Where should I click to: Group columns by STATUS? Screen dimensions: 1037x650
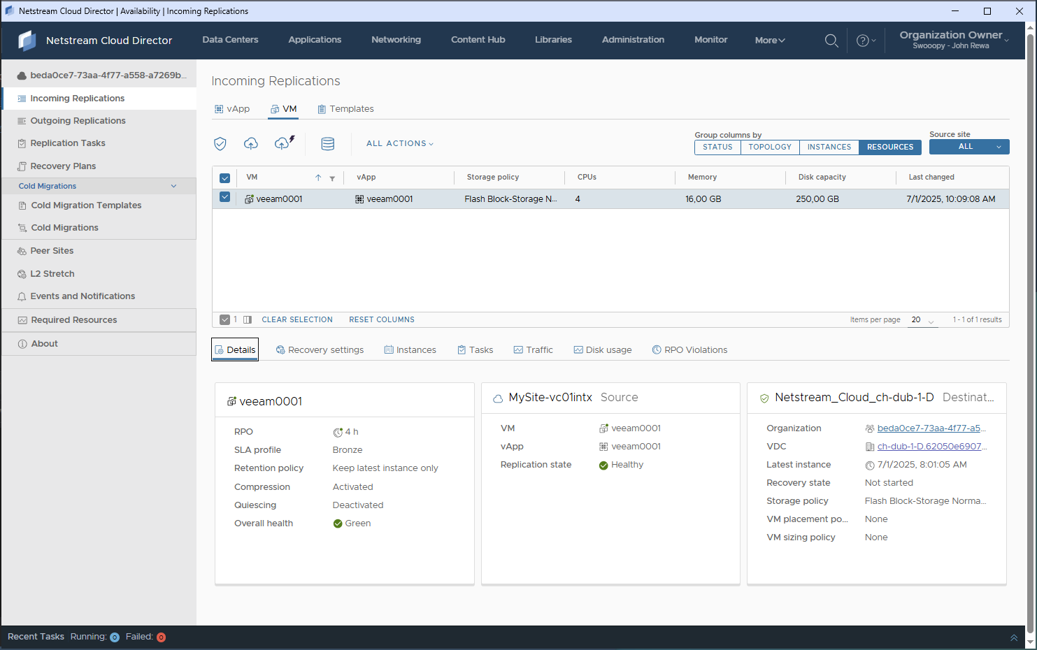pyautogui.click(x=717, y=147)
